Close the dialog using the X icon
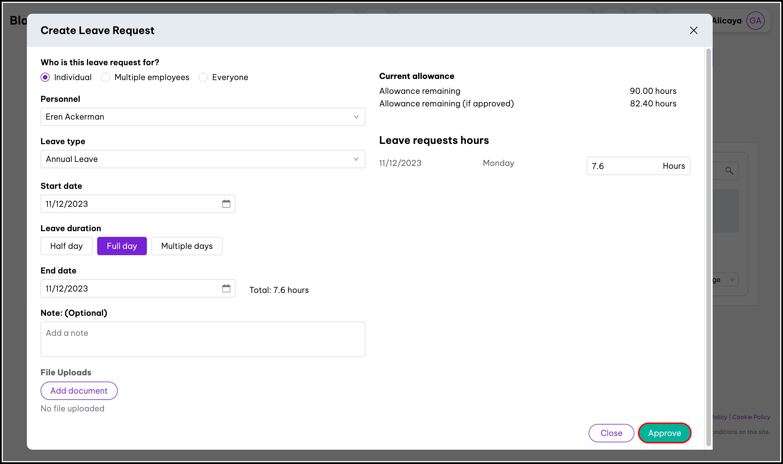This screenshot has width=783, height=464. click(693, 30)
